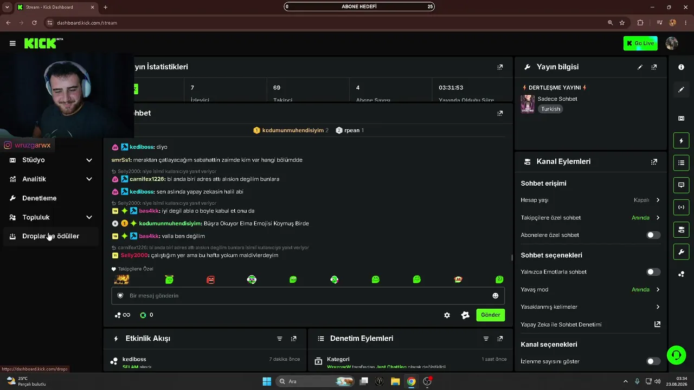Select the flame emote in emote row
Screen dimensions: 694x390
(x=121, y=279)
